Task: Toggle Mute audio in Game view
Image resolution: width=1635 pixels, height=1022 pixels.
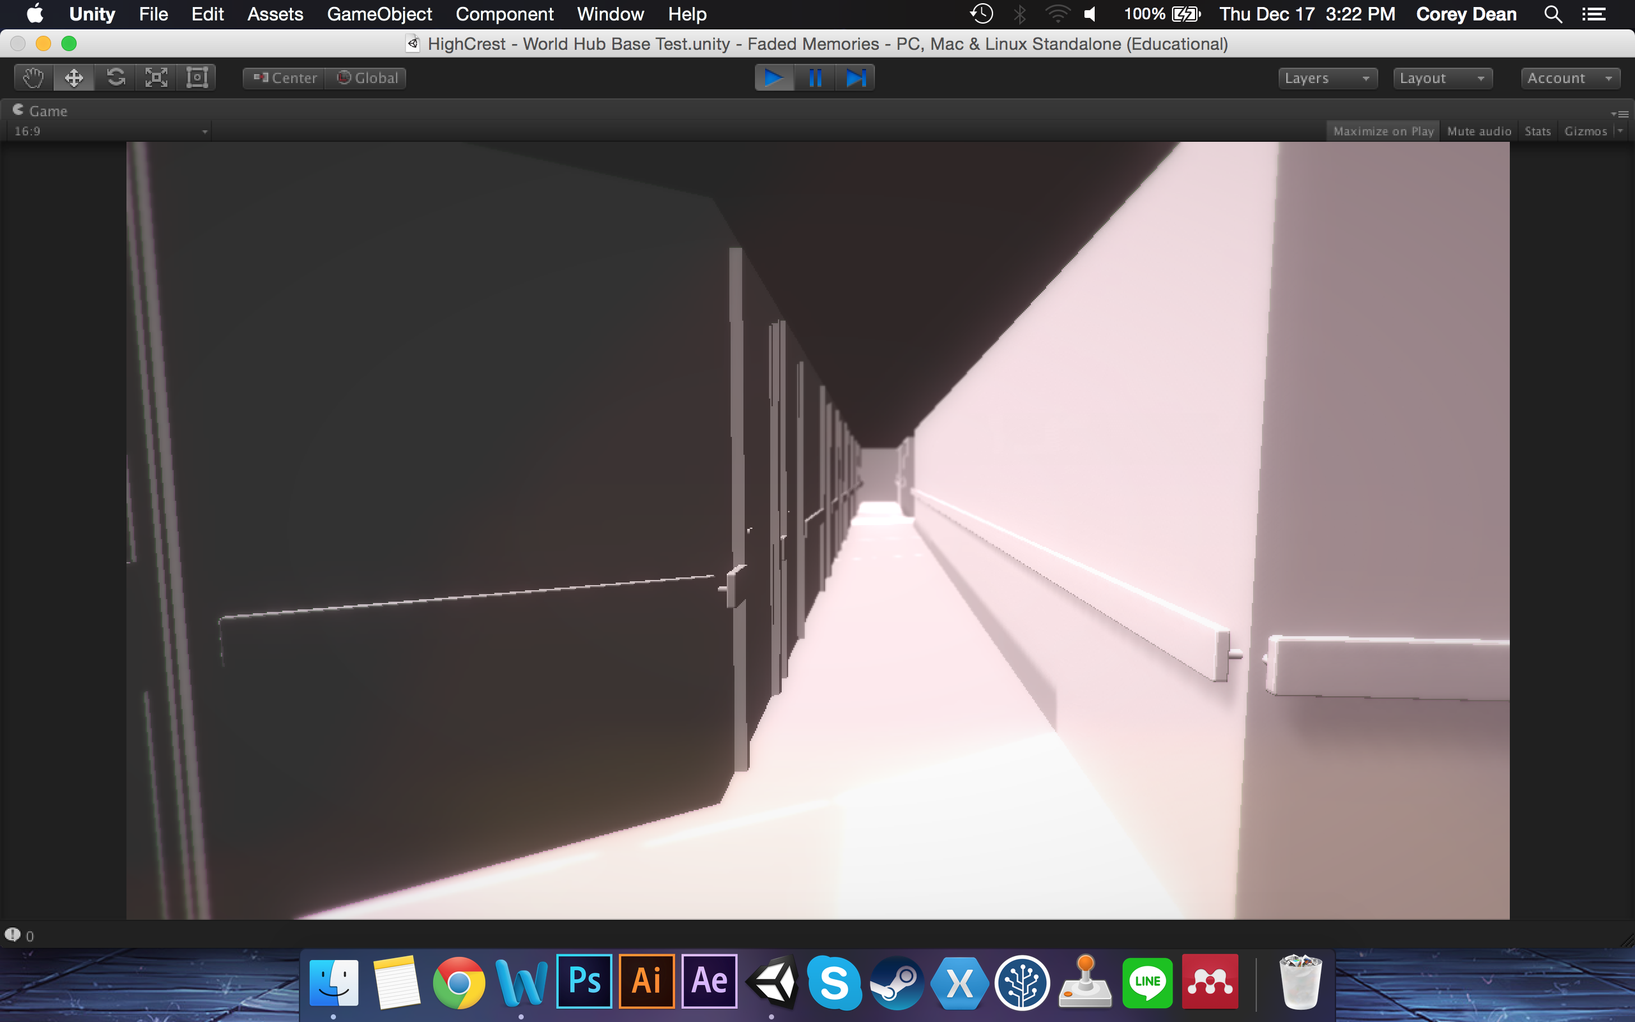Action: (x=1479, y=131)
